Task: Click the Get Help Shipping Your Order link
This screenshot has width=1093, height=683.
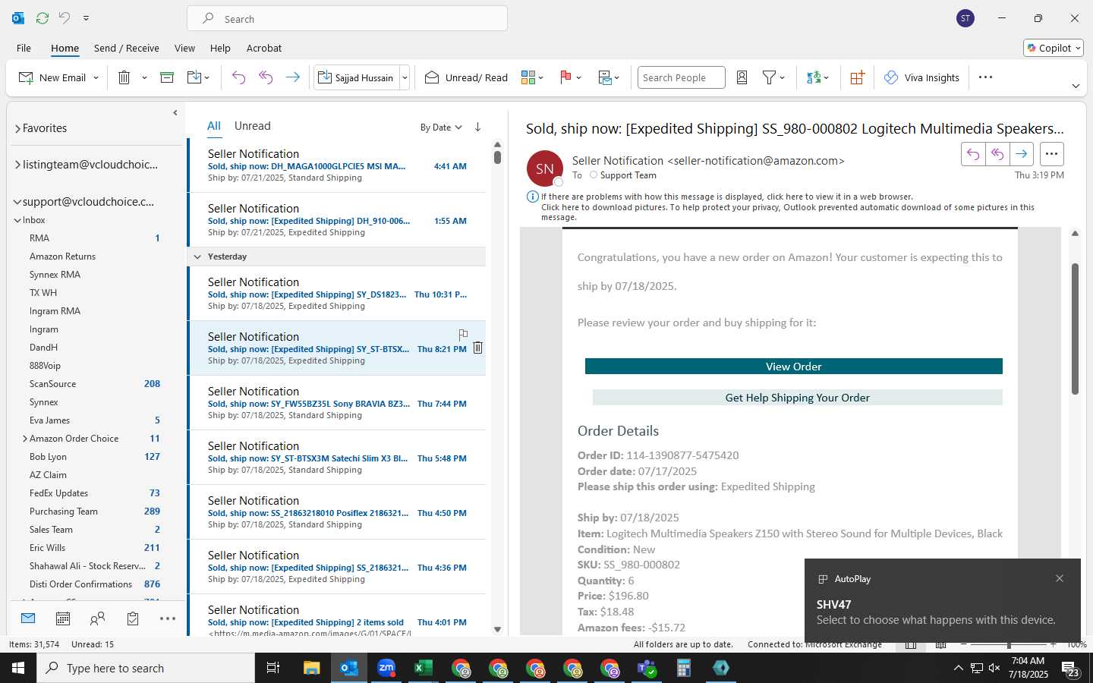Action: [x=797, y=398]
